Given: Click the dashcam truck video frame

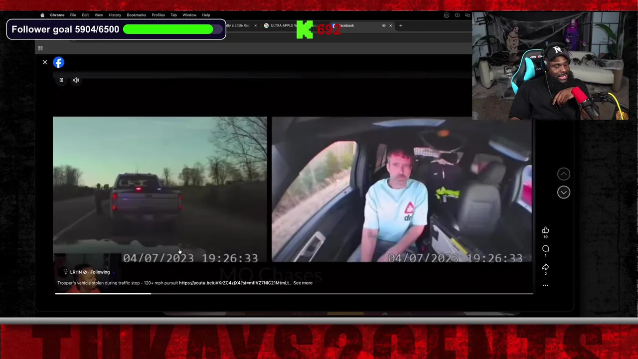Looking at the screenshot, I should (160, 189).
